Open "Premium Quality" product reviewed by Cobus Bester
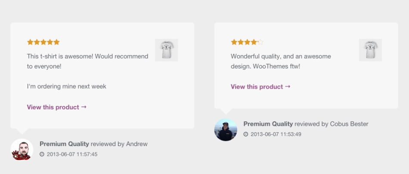Image resolution: width=409 pixels, height=174 pixels. pyautogui.click(x=268, y=124)
